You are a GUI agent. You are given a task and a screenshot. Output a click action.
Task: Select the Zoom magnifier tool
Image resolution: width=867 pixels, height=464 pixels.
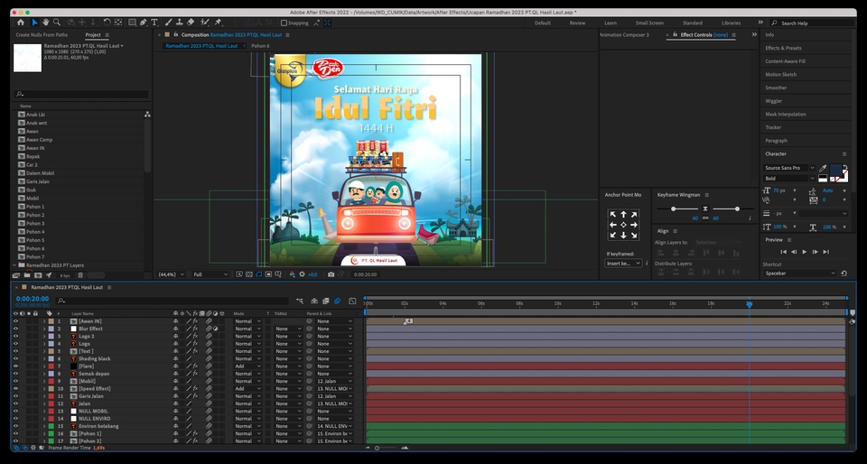tap(56, 23)
